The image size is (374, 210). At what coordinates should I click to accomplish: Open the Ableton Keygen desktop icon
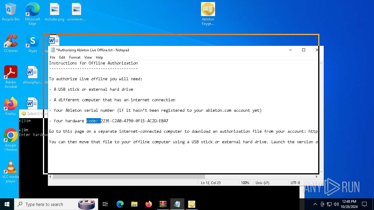(208, 13)
